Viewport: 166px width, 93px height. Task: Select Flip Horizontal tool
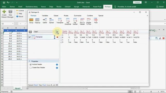[x=68, y=21]
